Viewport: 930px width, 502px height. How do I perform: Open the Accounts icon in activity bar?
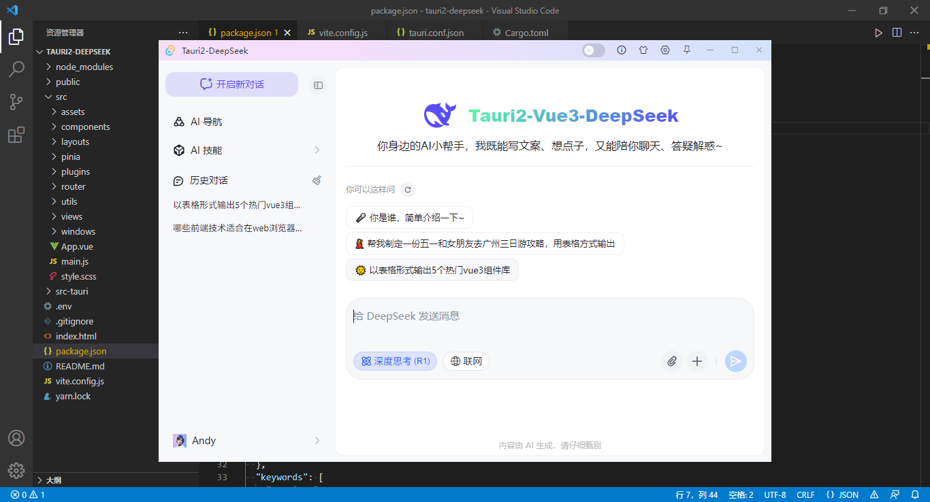click(16, 438)
